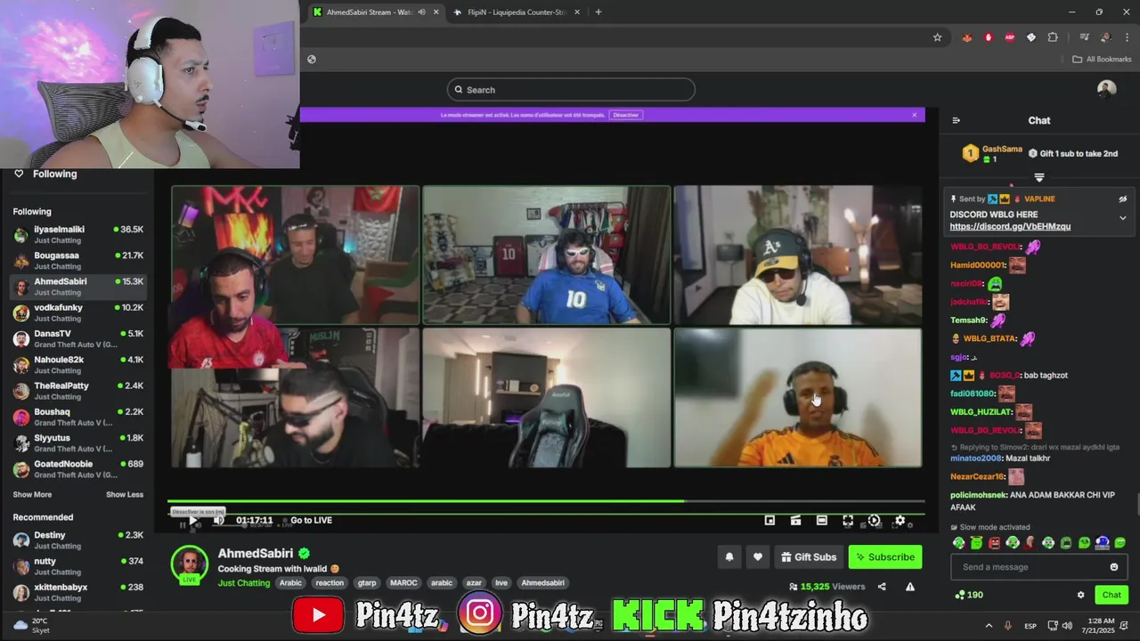Collapse the chat panel with arrow icon
Image resolution: width=1140 pixels, height=641 pixels.
(956, 120)
